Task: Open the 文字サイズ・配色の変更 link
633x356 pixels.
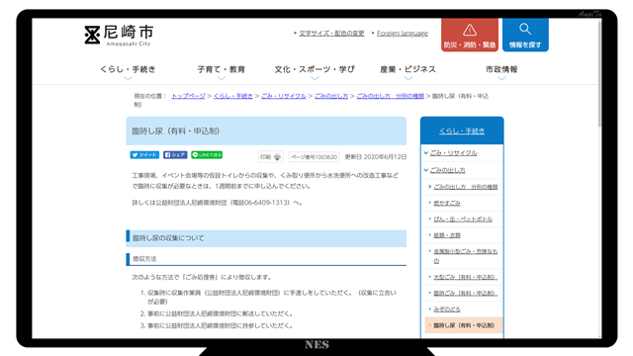Action: pos(331,33)
